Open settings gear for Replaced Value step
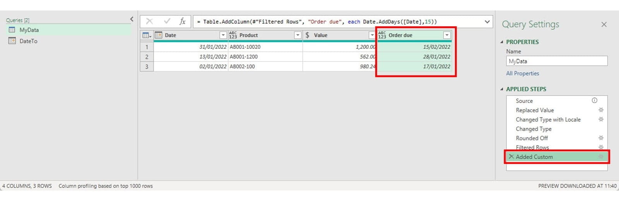 point(601,110)
